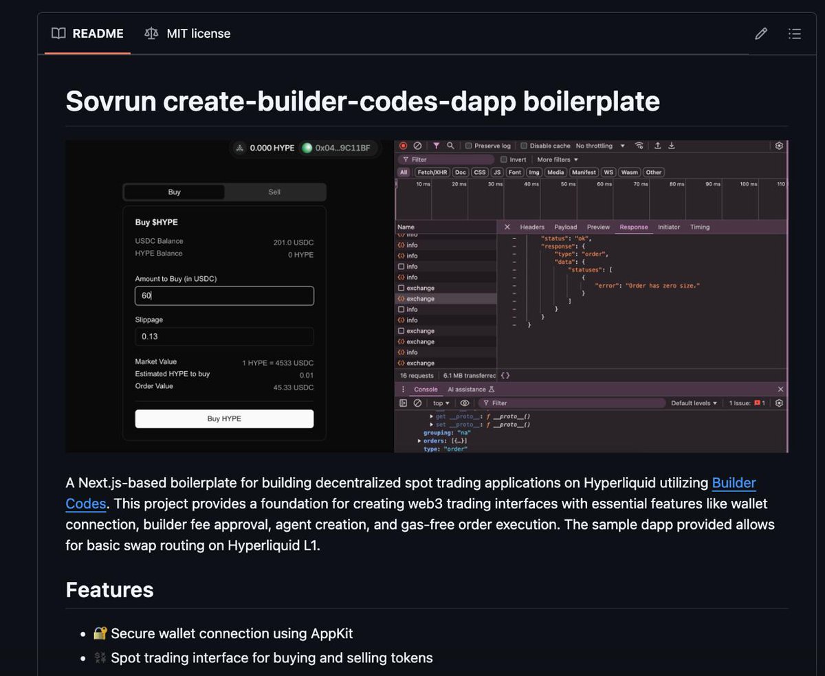Export HAR file via the download icon

(670, 145)
